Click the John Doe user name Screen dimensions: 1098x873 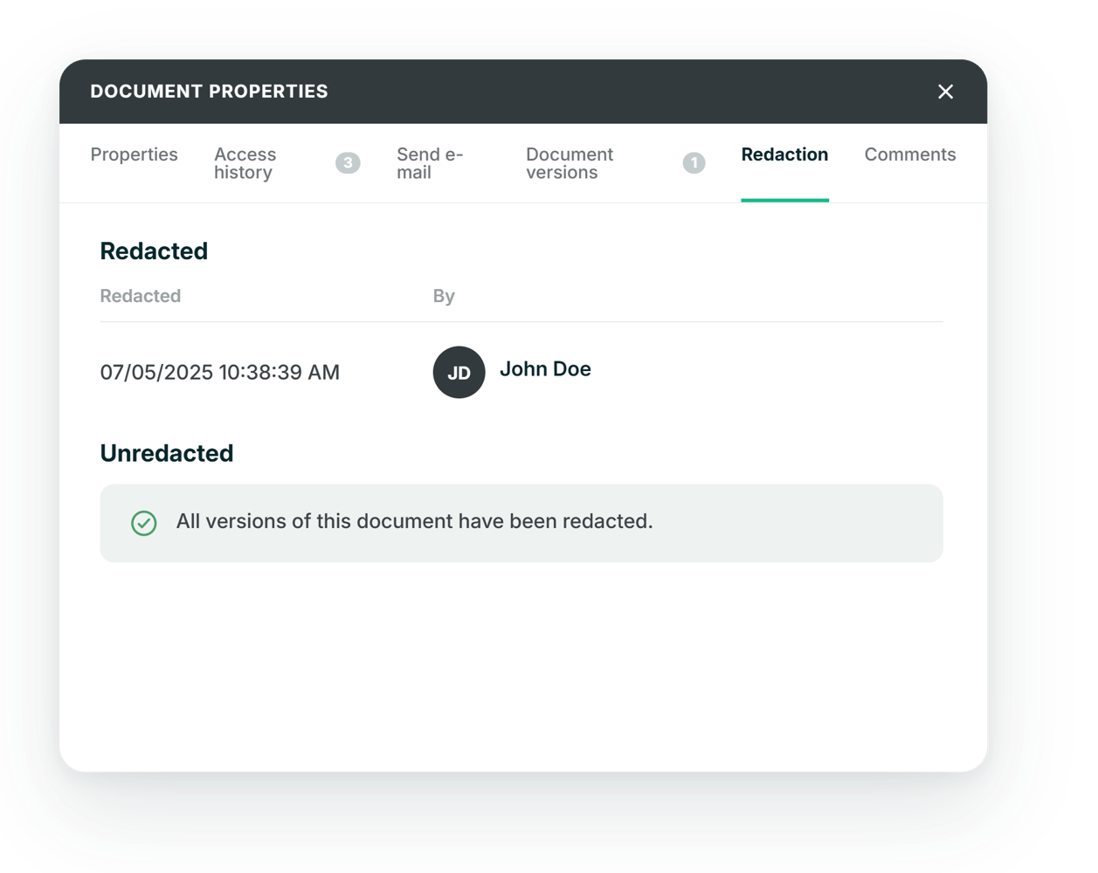click(545, 369)
